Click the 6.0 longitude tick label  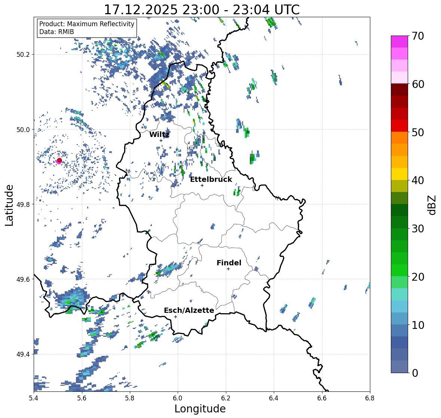click(178, 398)
